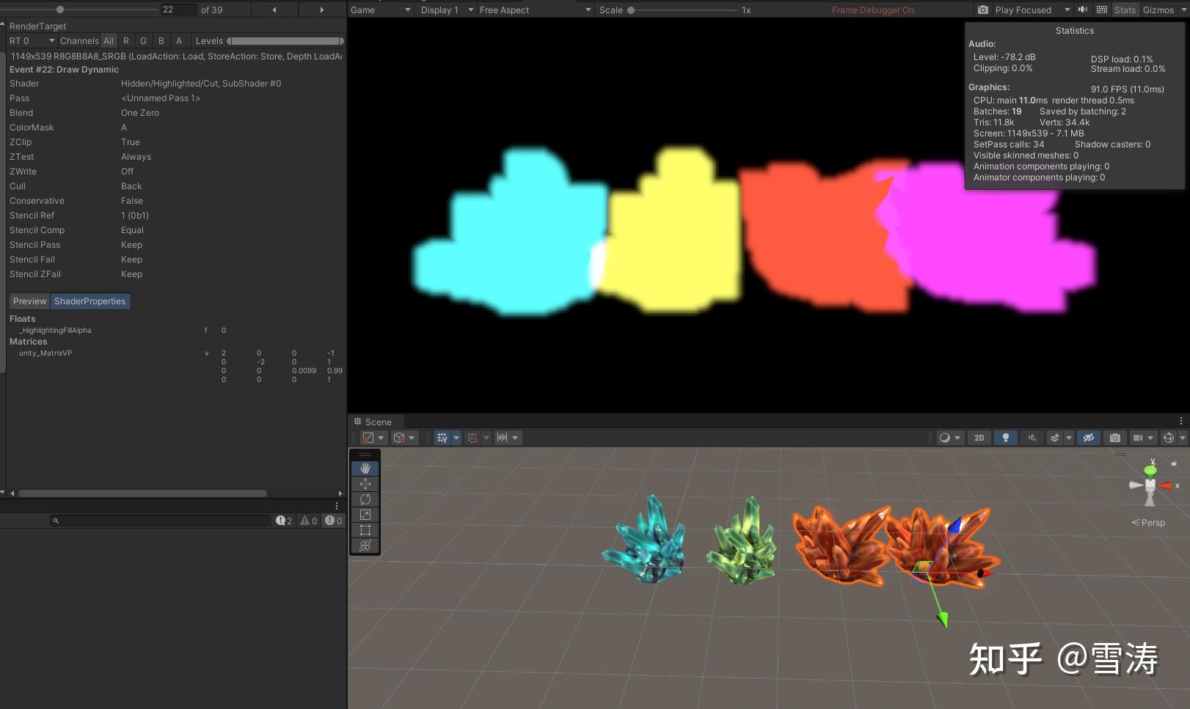Screen dimensions: 1190x709
Task: Select the Rect transform tool
Action: click(x=365, y=530)
